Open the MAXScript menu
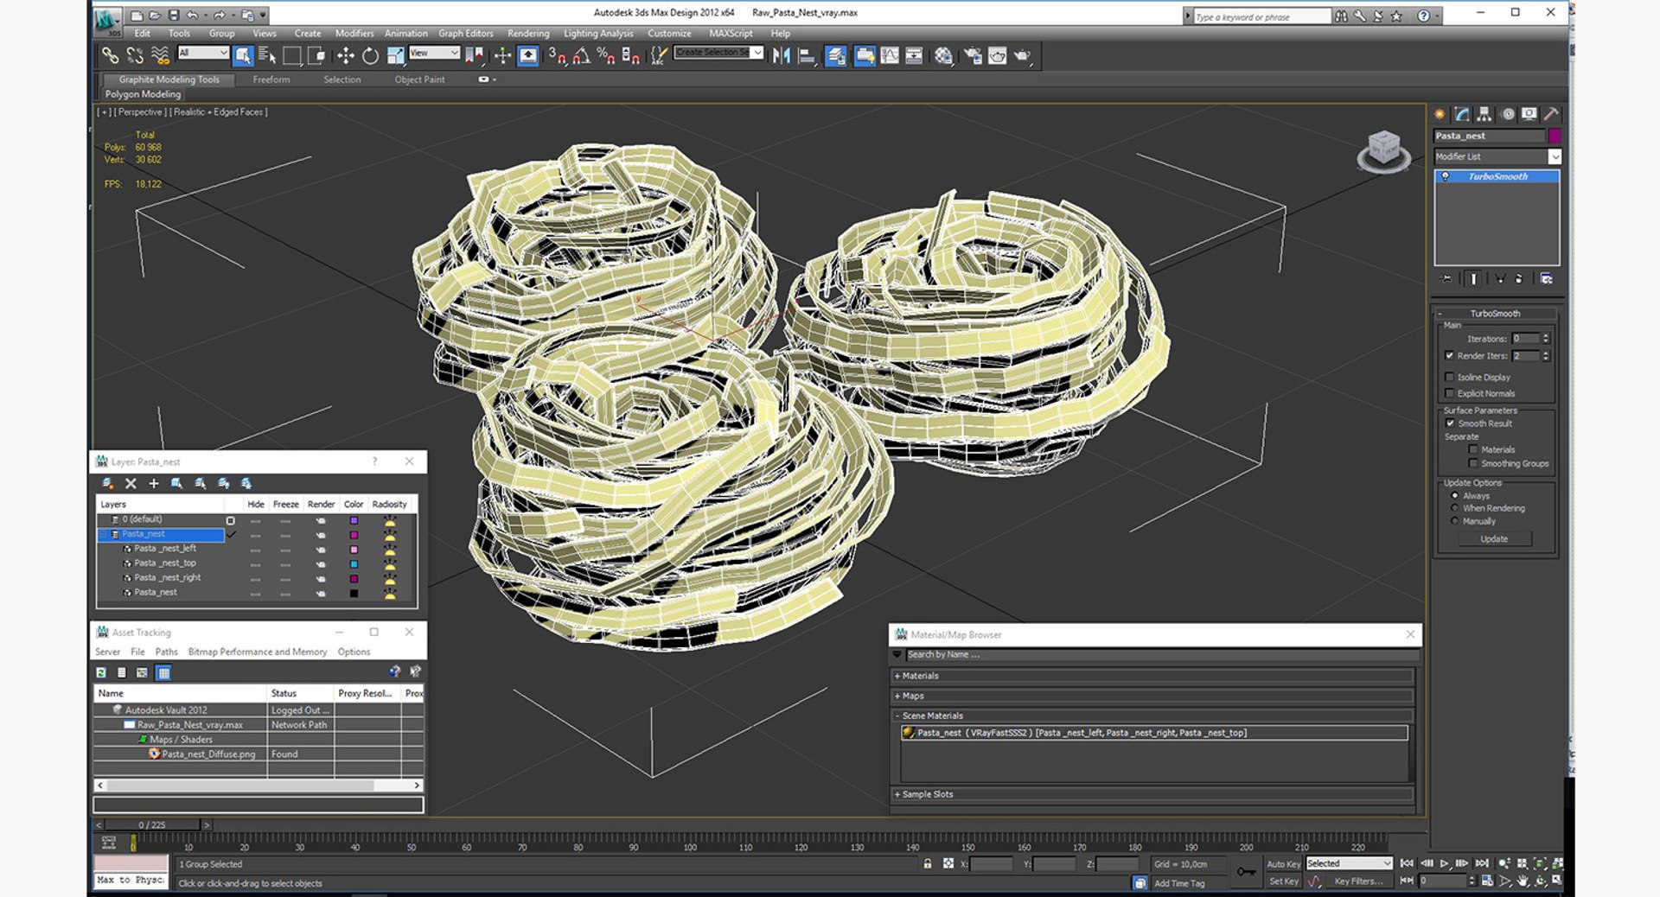 click(731, 34)
